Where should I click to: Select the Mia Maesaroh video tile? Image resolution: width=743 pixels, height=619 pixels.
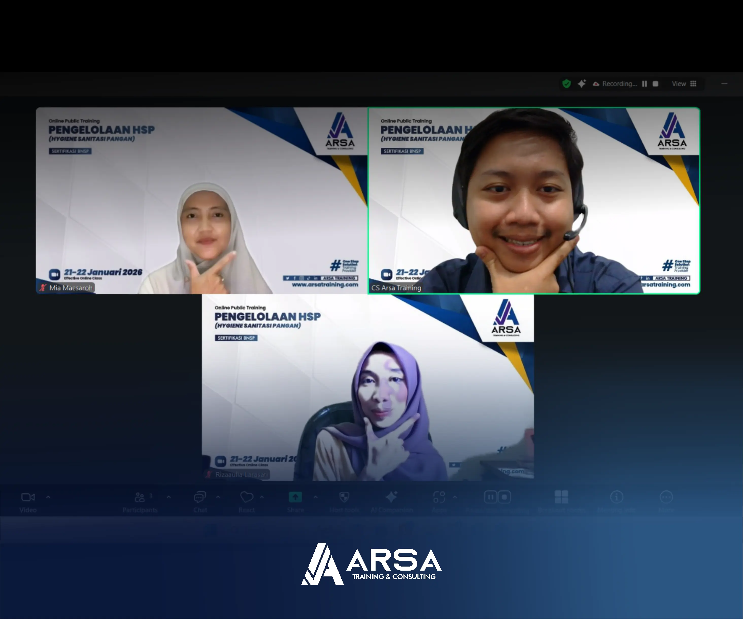pos(202,200)
